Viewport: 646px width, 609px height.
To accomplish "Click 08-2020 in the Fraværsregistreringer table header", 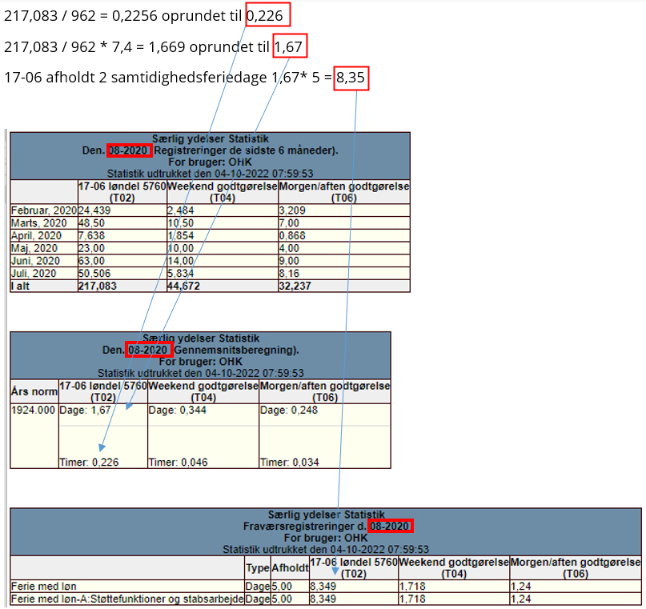I will (391, 527).
